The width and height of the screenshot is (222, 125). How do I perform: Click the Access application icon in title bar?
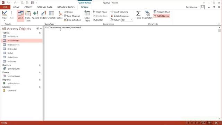click(x=3, y=2)
